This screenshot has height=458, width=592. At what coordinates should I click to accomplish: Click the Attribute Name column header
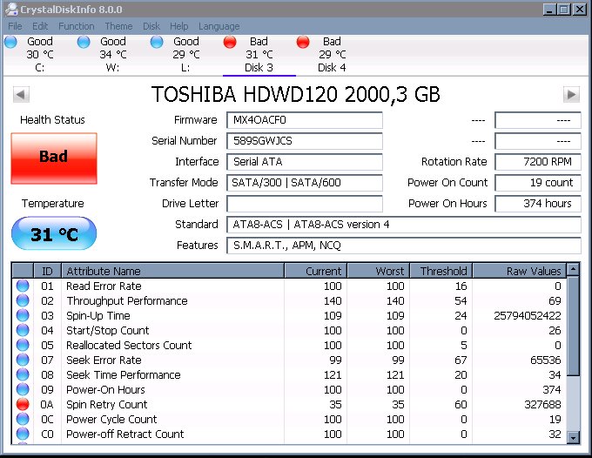tap(173, 271)
